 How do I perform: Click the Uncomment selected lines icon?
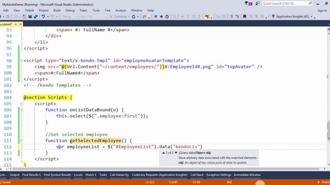[237, 16]
